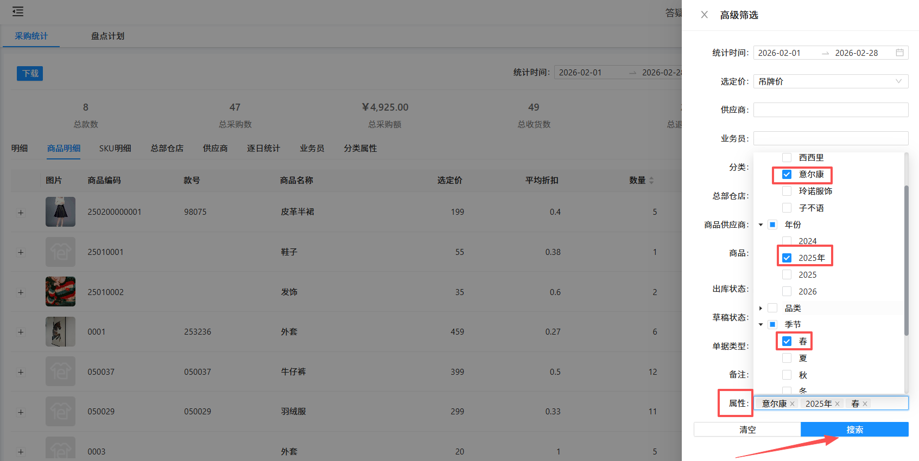
Task: Check the 秋 season option
Action: [787, 375]
